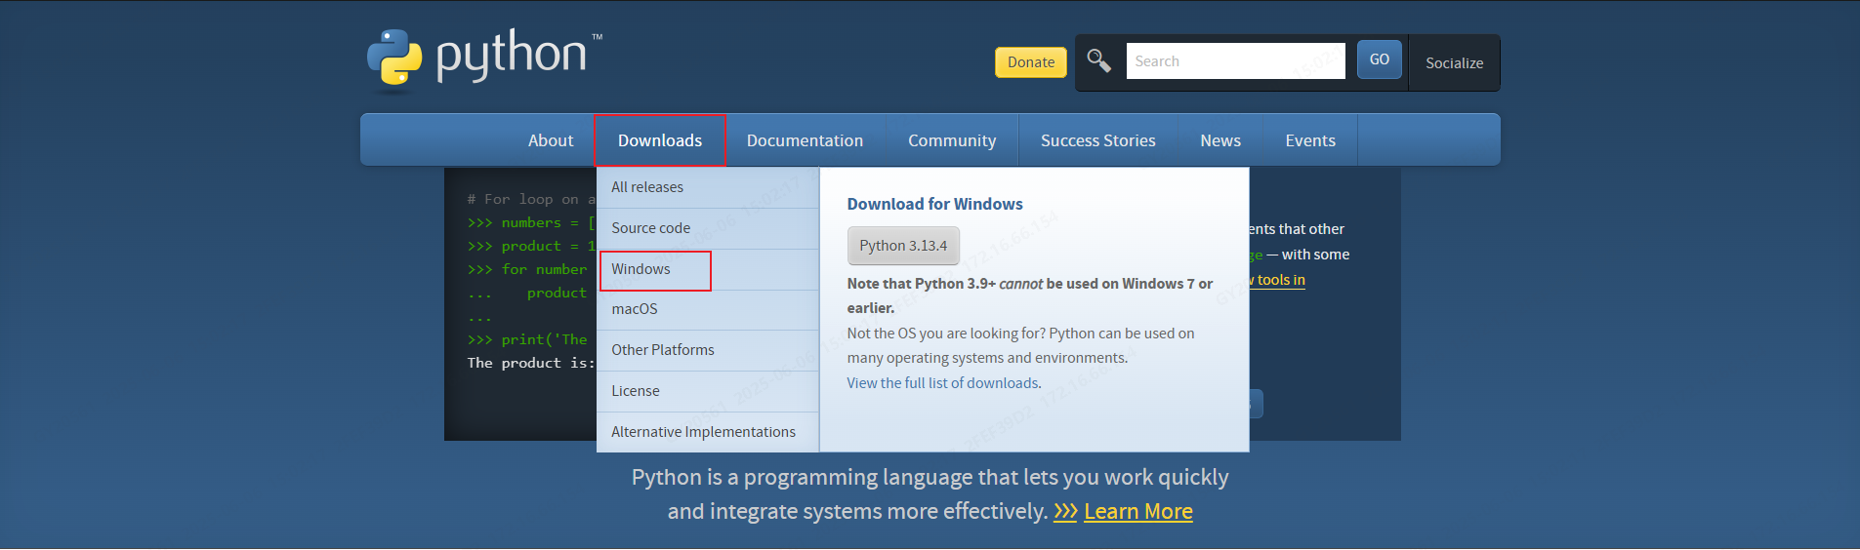Image resolution: width=1860 pixels, height=550 pixels.
Task: Open the Downloads menu
Action: [x=660, y=140]
